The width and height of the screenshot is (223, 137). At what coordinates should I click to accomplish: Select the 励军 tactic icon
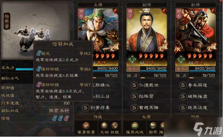coord(153,126)
